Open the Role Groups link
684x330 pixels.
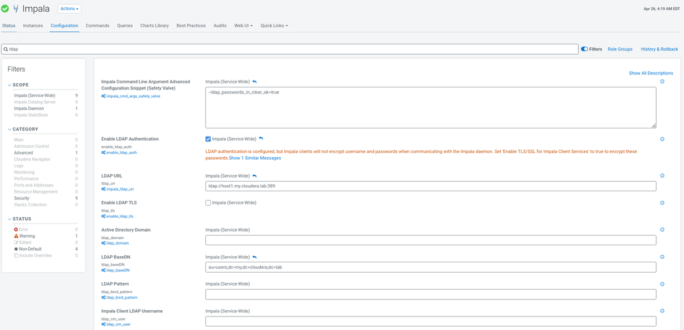(620, 49)
